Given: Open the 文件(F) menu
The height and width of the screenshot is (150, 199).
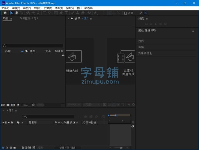Looking at the screenshot, I should point(5,8).
